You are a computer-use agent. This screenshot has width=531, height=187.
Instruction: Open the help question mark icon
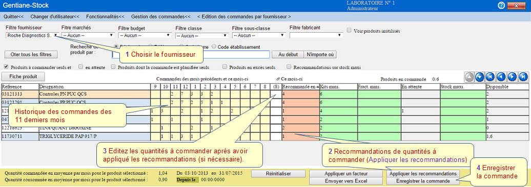tap(502, 6)
